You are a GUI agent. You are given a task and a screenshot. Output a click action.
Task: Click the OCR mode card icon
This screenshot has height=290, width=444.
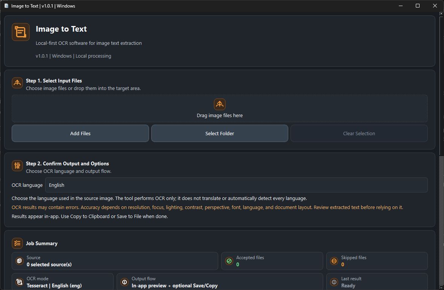coord(19,282)
